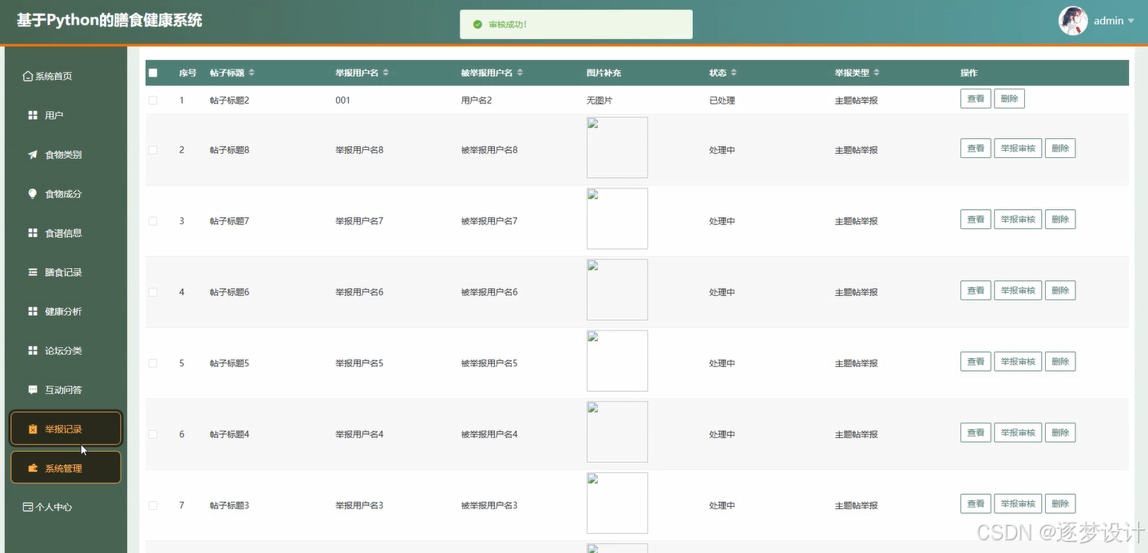
Task: Click 查看 for row 帖子标题7
Action: [x=976, y=219]
